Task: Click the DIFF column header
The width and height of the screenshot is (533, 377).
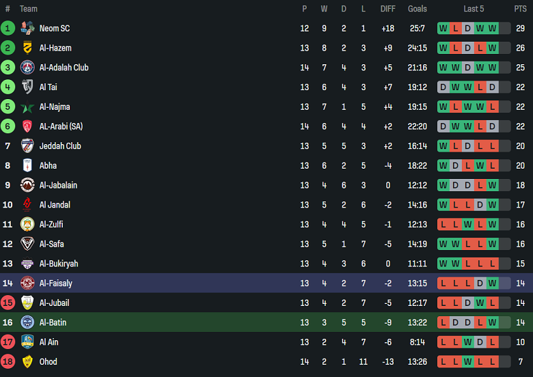Action: pyautogui.click(x=387, y=9)
